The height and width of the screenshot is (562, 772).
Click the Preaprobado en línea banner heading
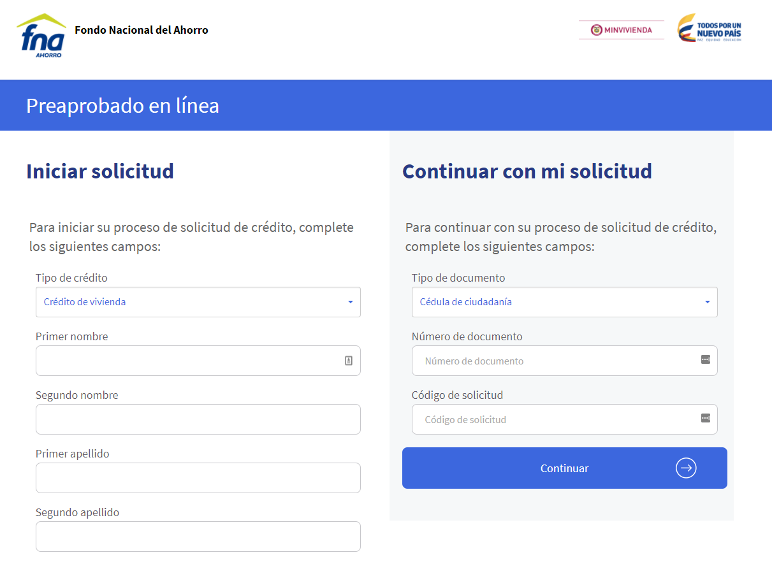pyautogui.click(x=122, y=105)
